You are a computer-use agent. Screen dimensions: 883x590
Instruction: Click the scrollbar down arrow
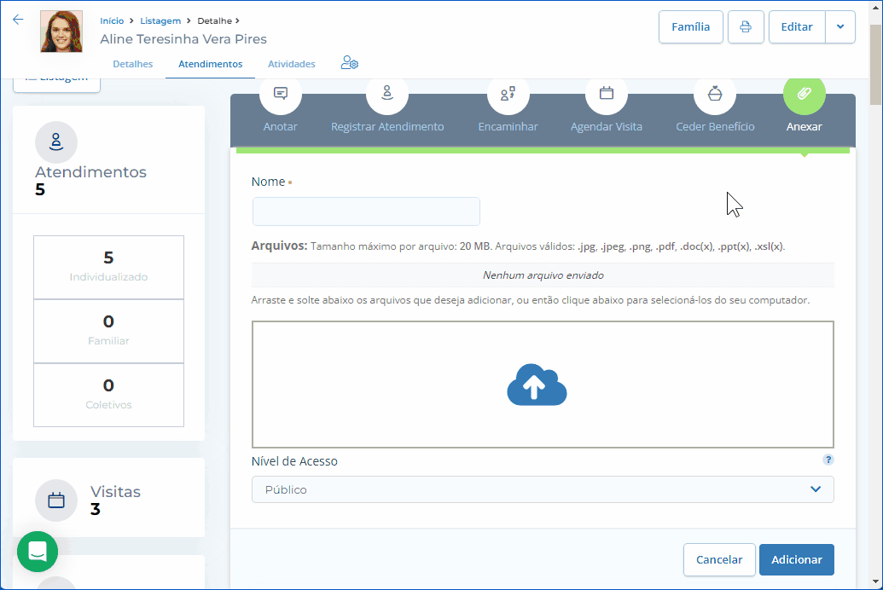point(875,581)
